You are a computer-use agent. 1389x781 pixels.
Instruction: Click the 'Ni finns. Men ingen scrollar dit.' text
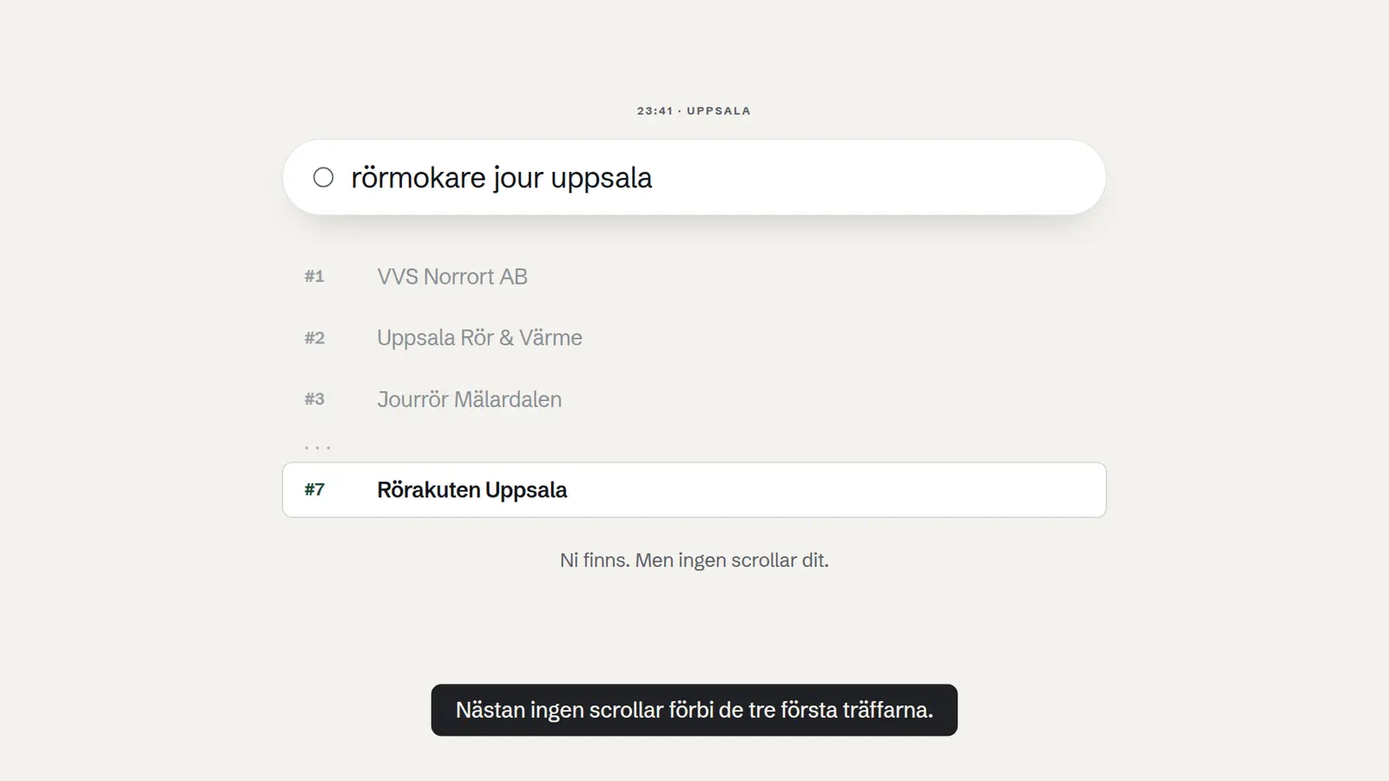pyautogui.click(x=694, y=561)
